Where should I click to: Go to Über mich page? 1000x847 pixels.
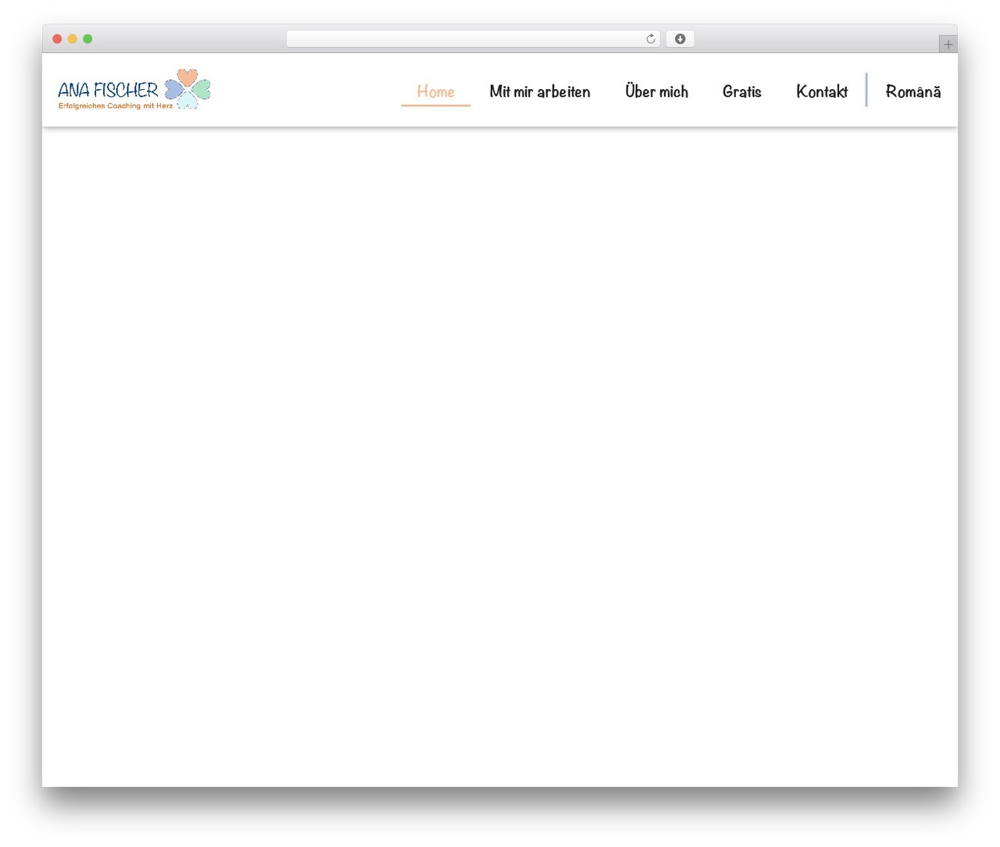(x=656, y=91)
